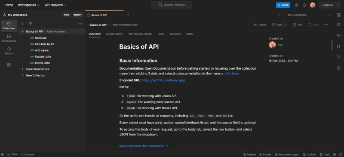Image resolution: width=344 pixels, height=157 pixels.
Task: Open environment quick look icon
Action: pyautogui.click(x=338, y=15)
